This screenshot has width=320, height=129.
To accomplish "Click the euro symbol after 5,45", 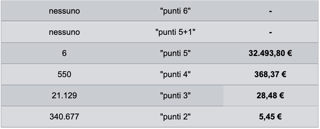I will click(x=279, y=117).
